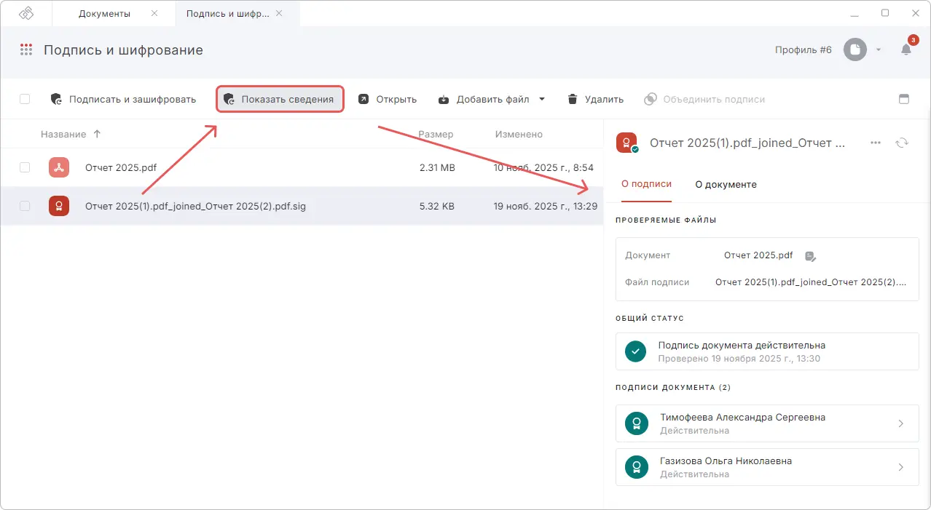Check the checkbox for Отчет 2025.pdf

coord(24,167)
